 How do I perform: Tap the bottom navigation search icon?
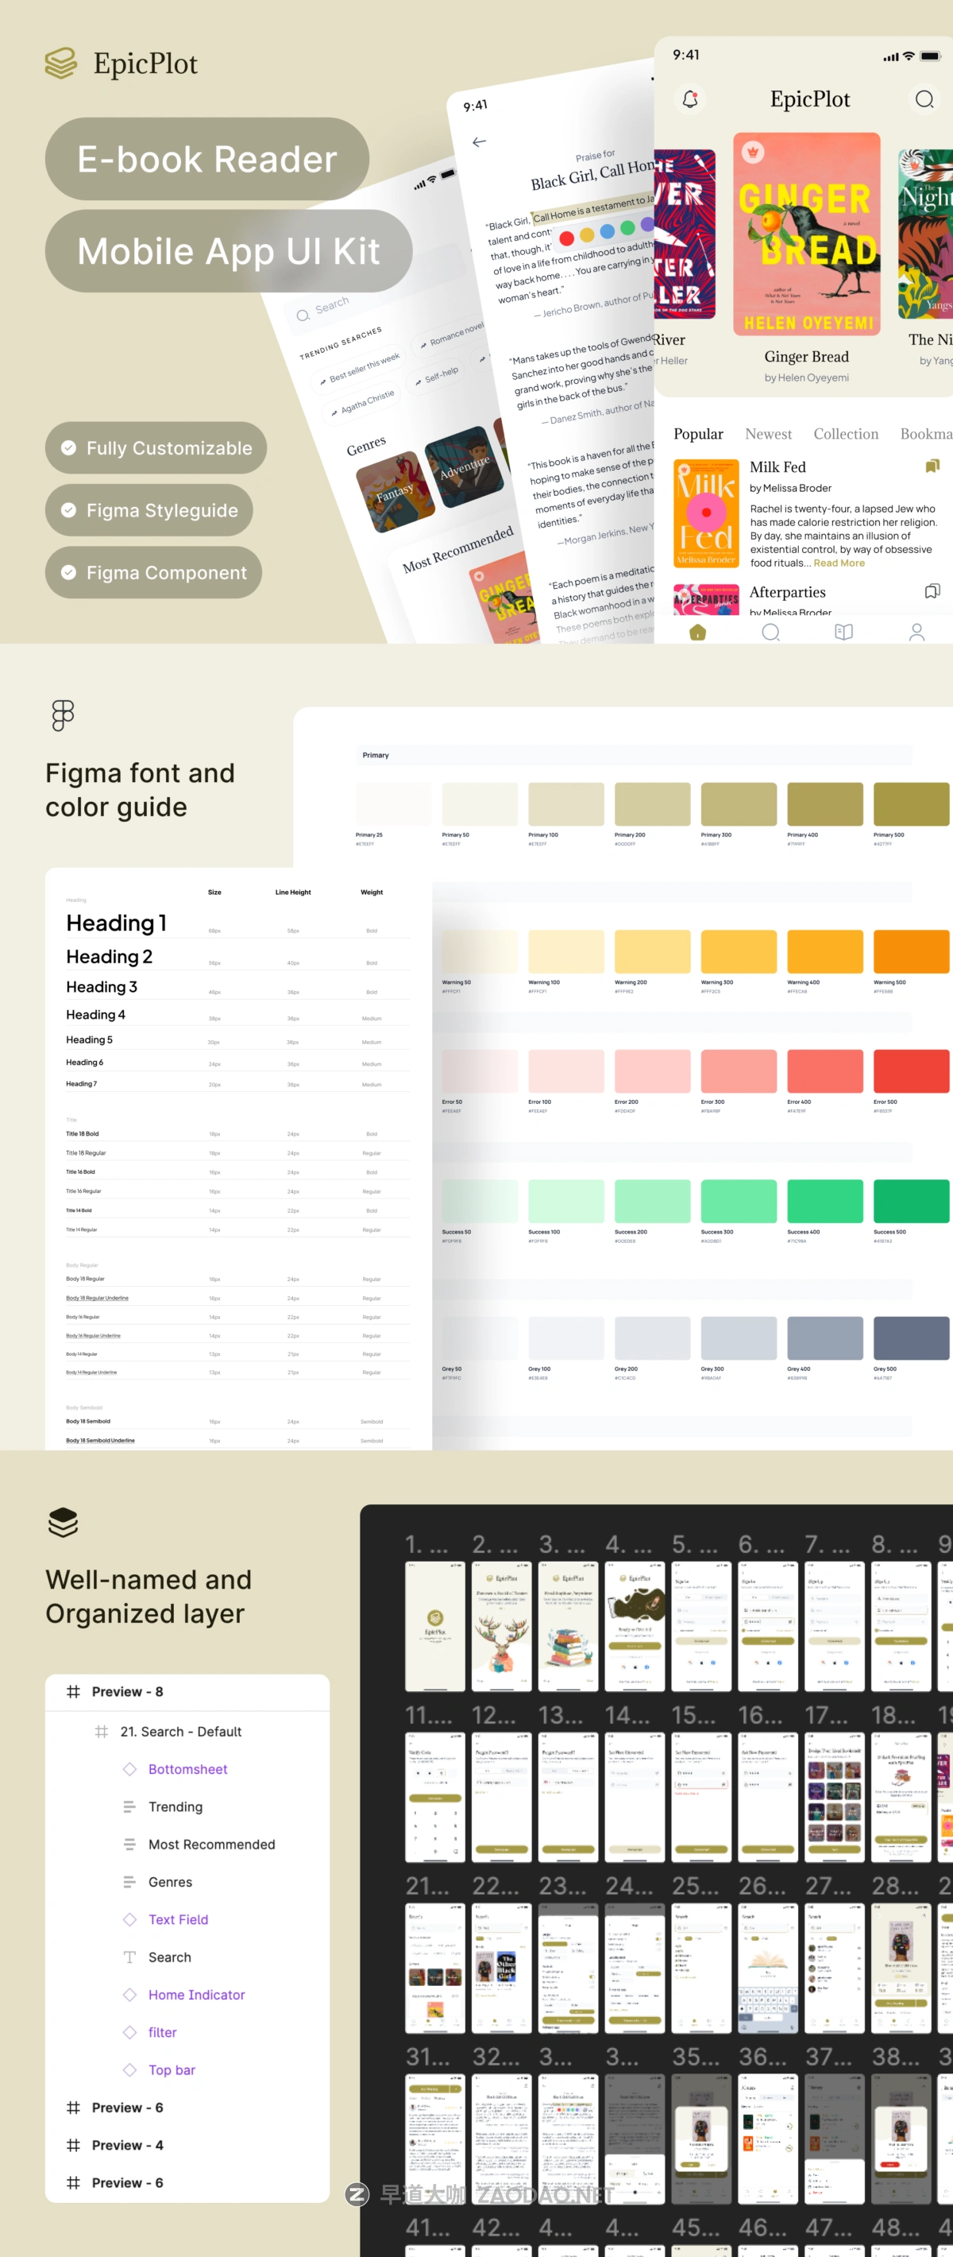tap(771, 632)
